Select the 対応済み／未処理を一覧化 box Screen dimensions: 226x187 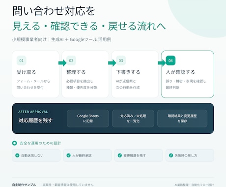coord(133,119)
